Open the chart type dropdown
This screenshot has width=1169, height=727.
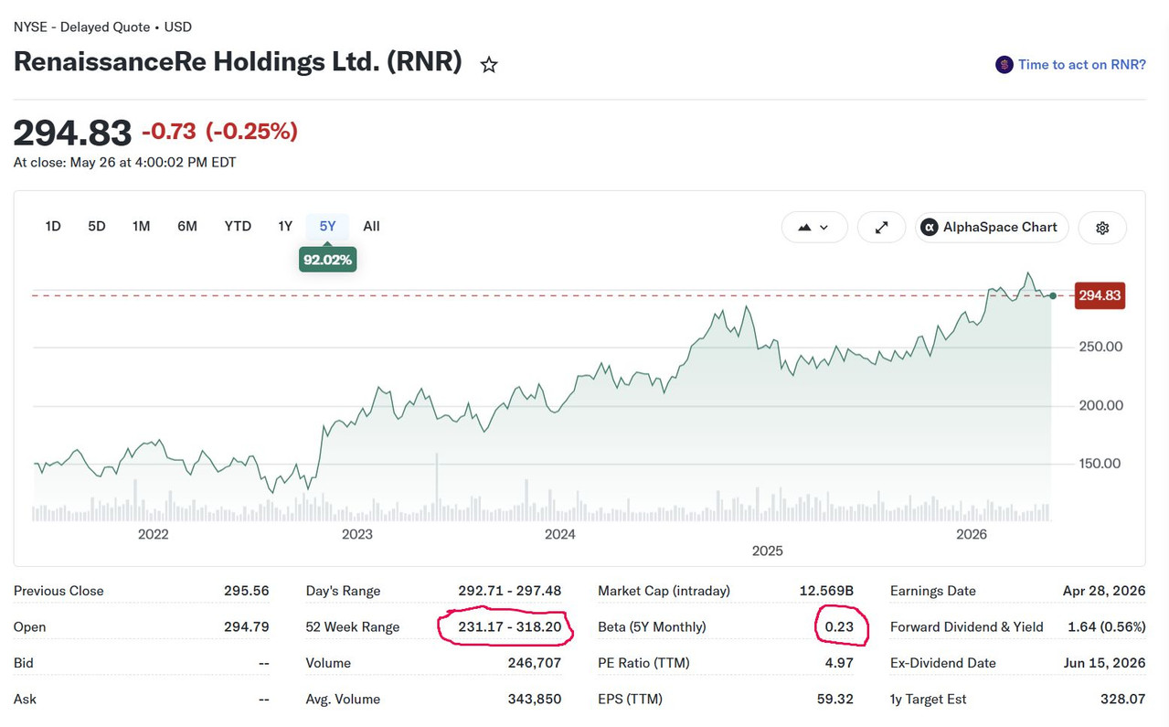point(814,228)
